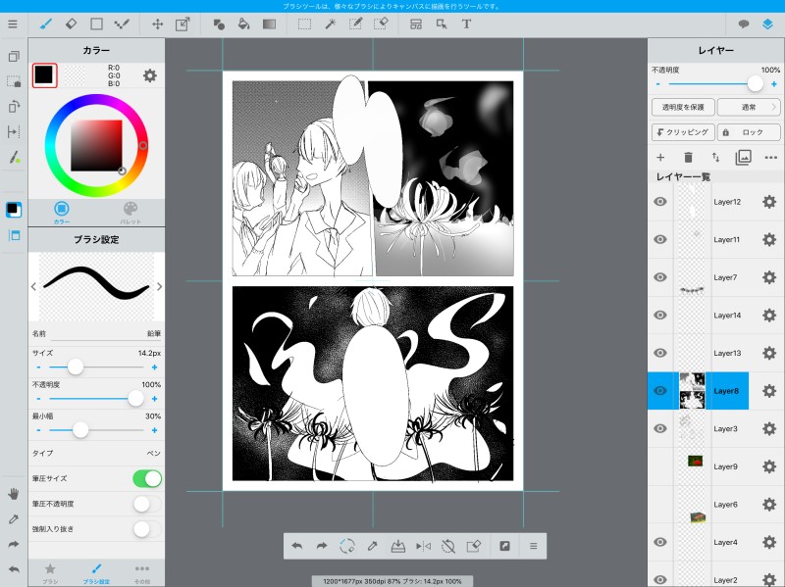Open the 通常 blend mode dropdown

click(748, 107)
